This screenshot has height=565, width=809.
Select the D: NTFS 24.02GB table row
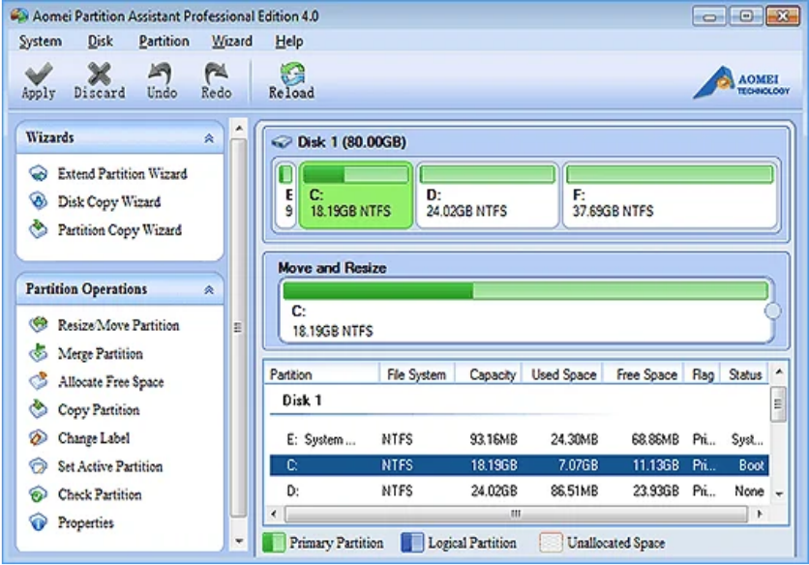click(x=519, y=491)
